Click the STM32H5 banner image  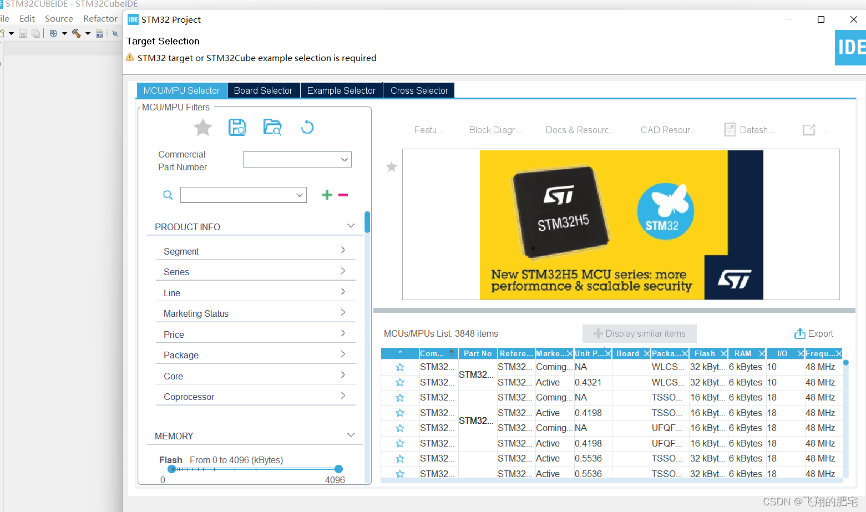pos(621,225)
